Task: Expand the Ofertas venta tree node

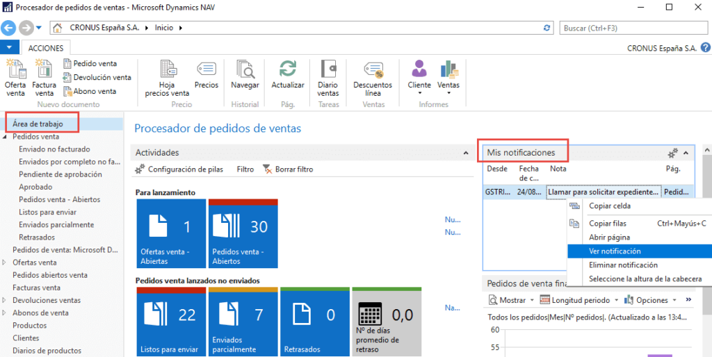Action: click(x=5, y=262)
